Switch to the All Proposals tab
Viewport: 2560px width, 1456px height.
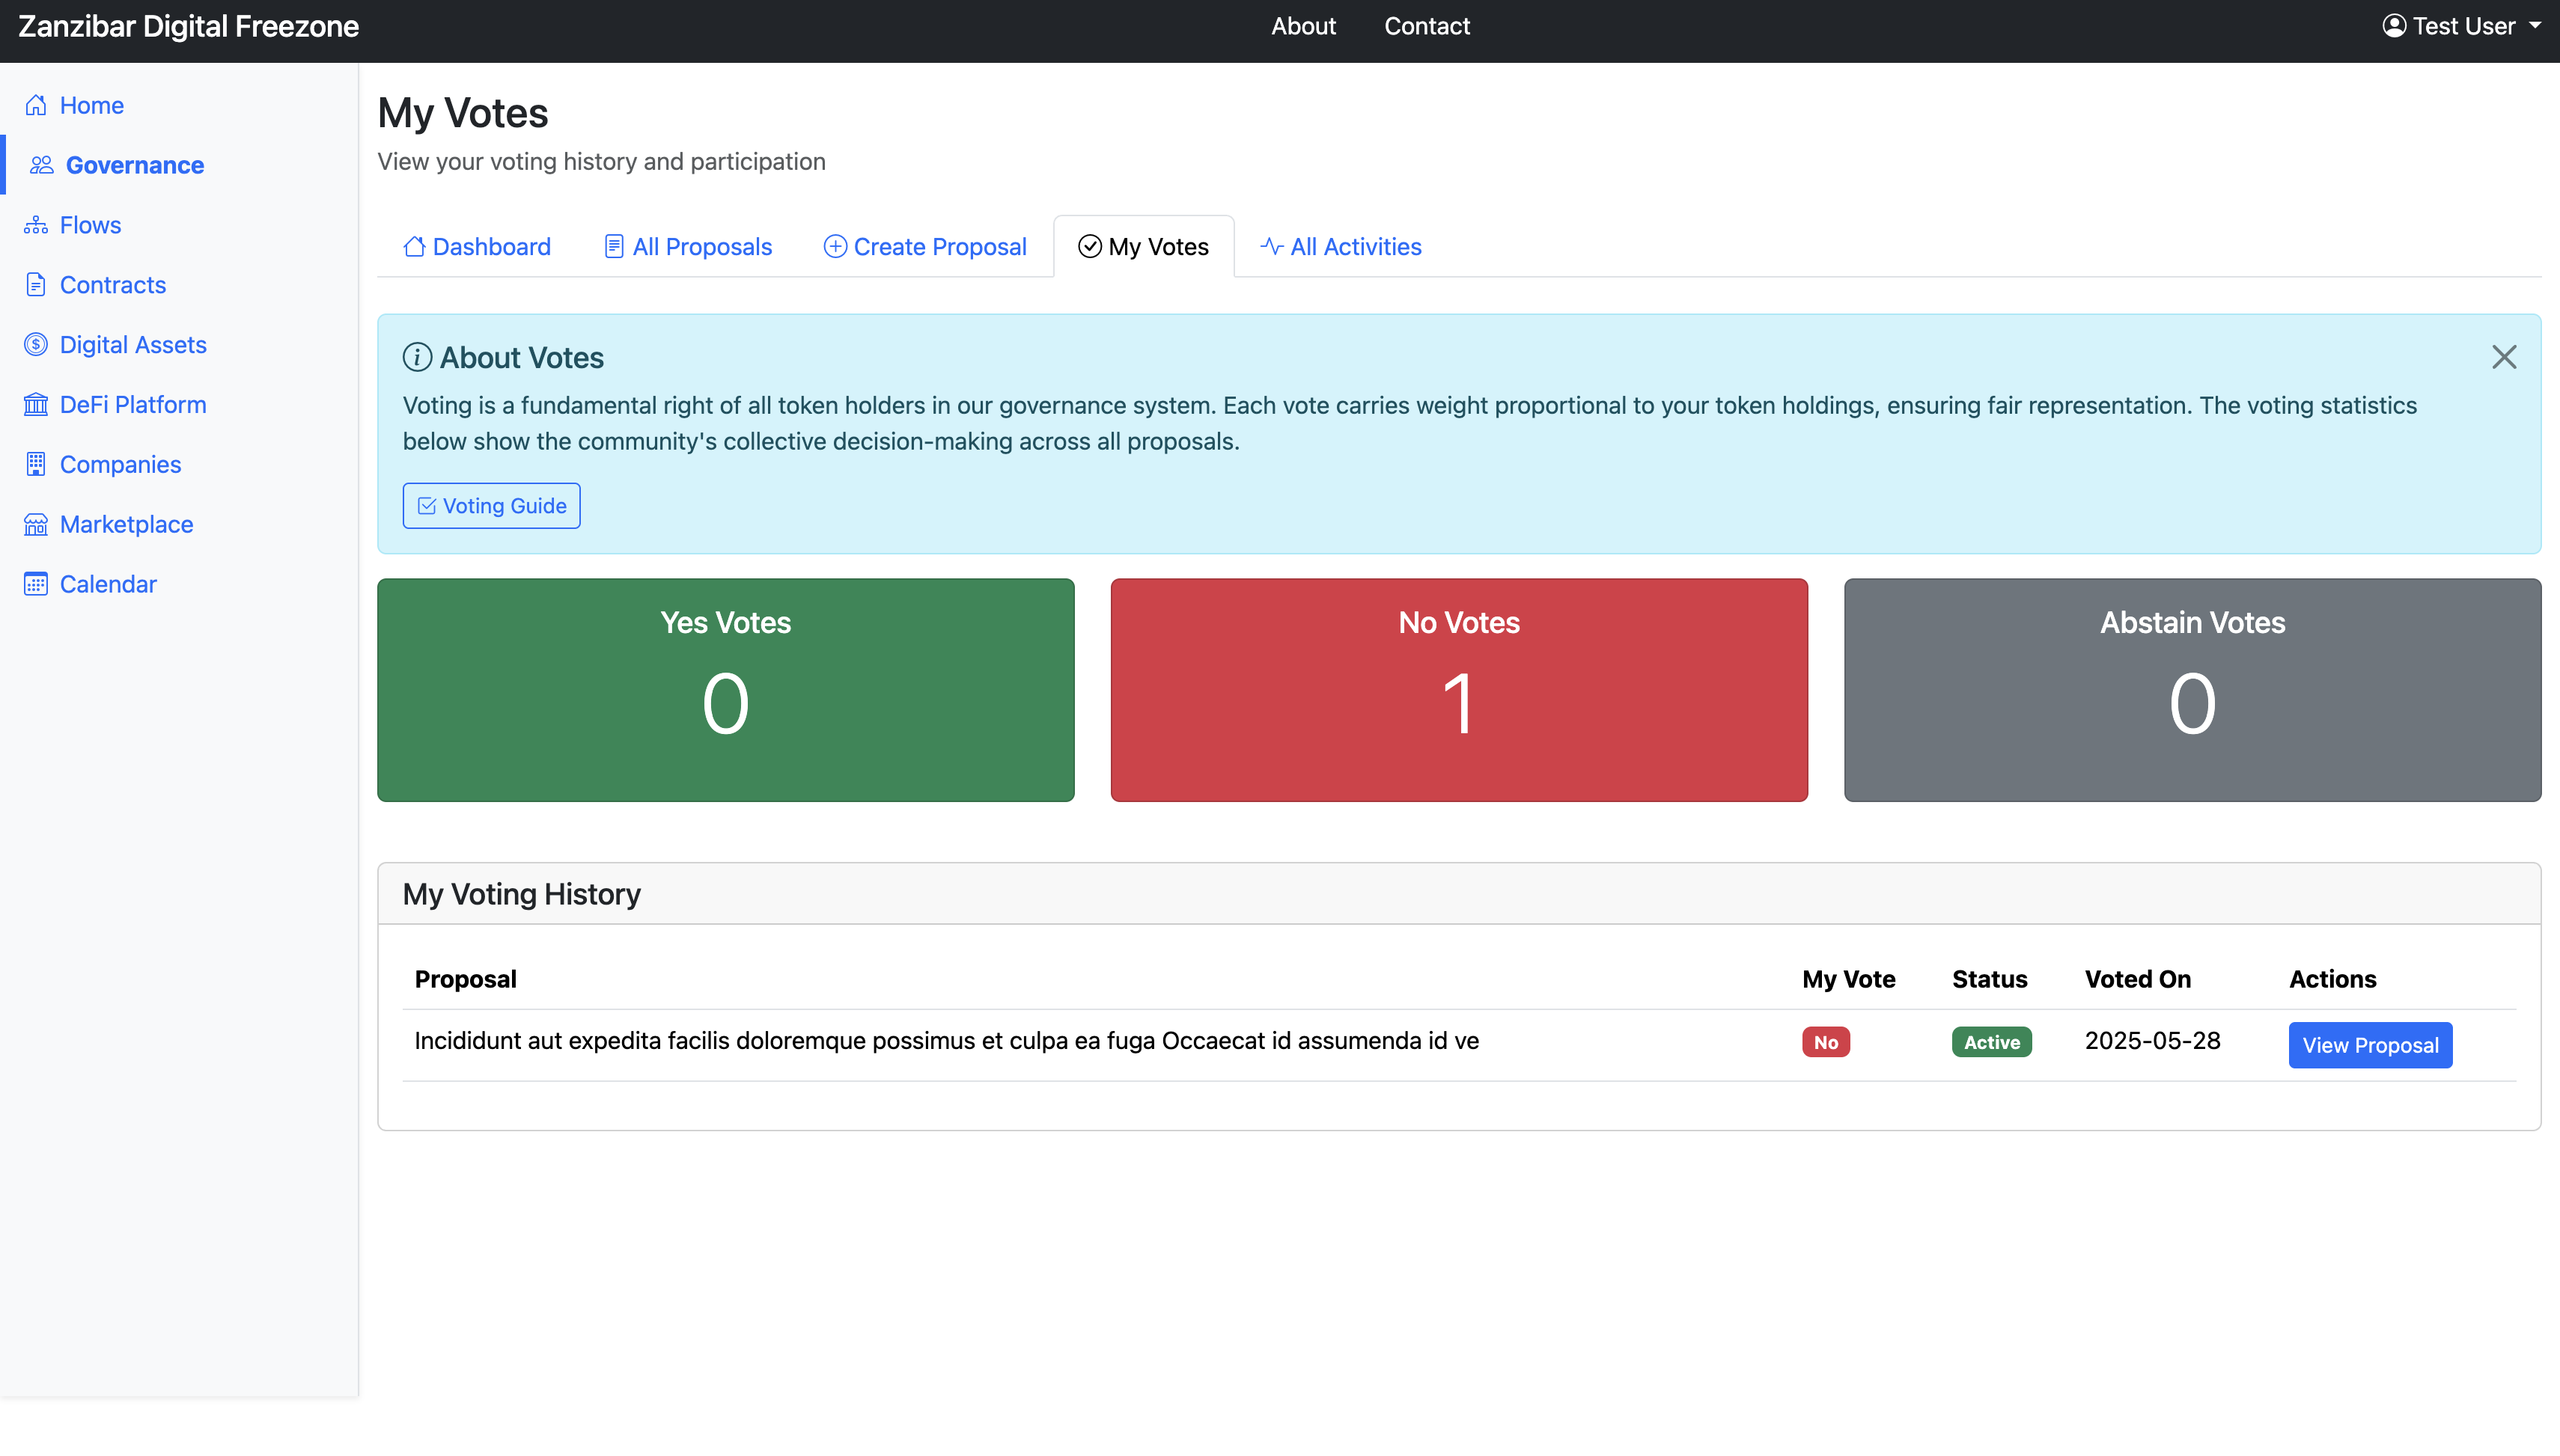[x=688, y=247]
